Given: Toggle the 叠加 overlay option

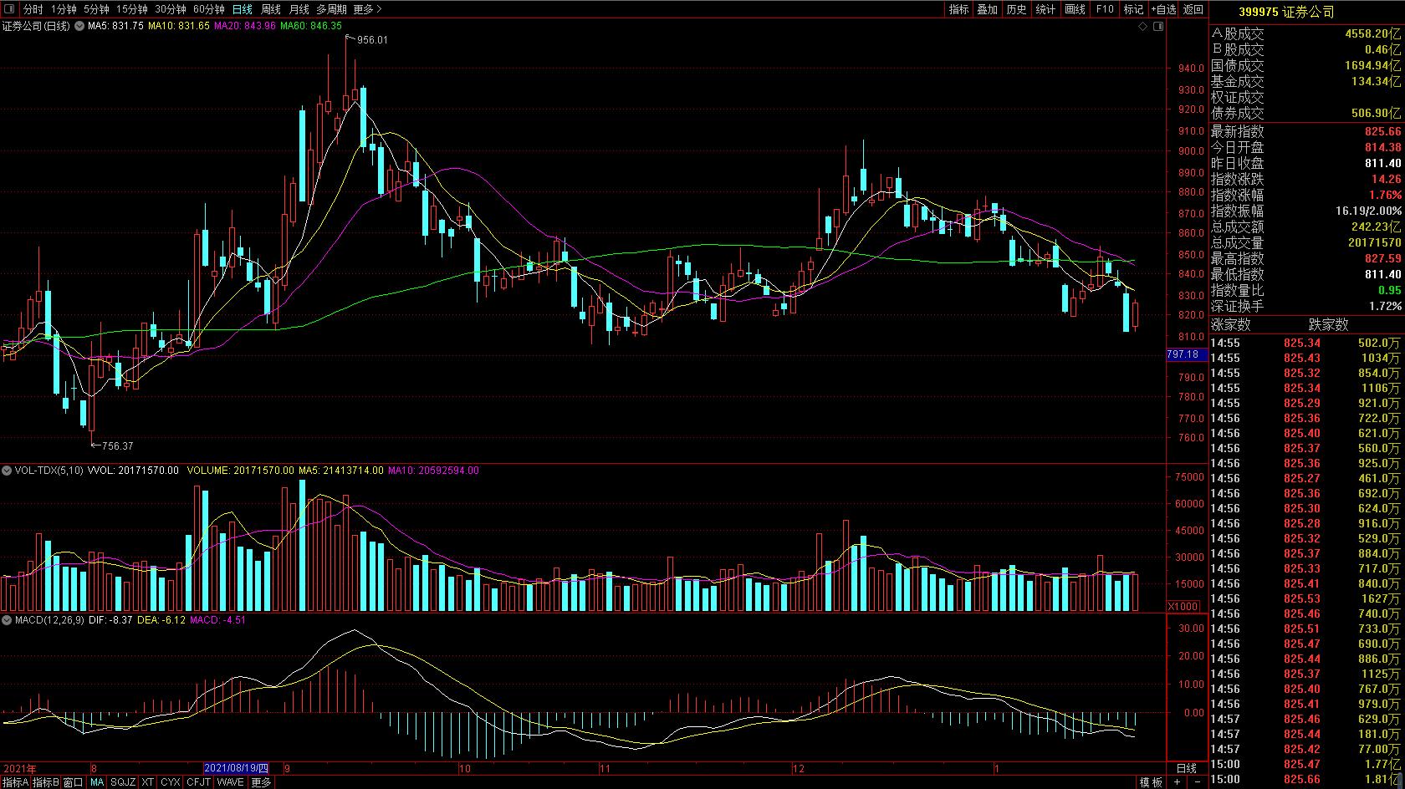Looking at the screenshot, I should click(988, 9).
